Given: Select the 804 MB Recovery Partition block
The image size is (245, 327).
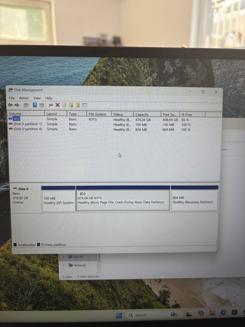Looking at the screenshot, I should tap(195, 198).
